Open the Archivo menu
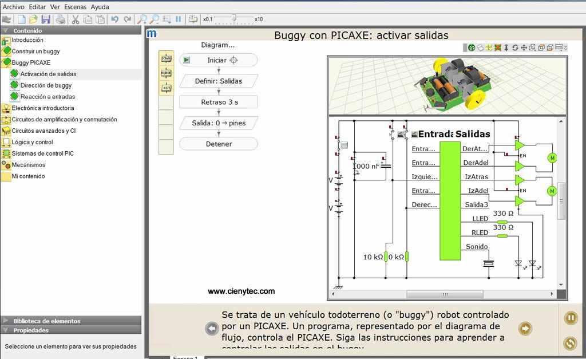This screenshot has width=586, height=359. tap(13, 7)
